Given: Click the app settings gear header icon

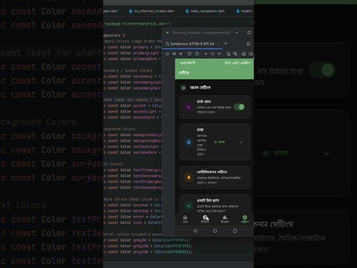Looking at the screenshot, I should coord(184,88).
